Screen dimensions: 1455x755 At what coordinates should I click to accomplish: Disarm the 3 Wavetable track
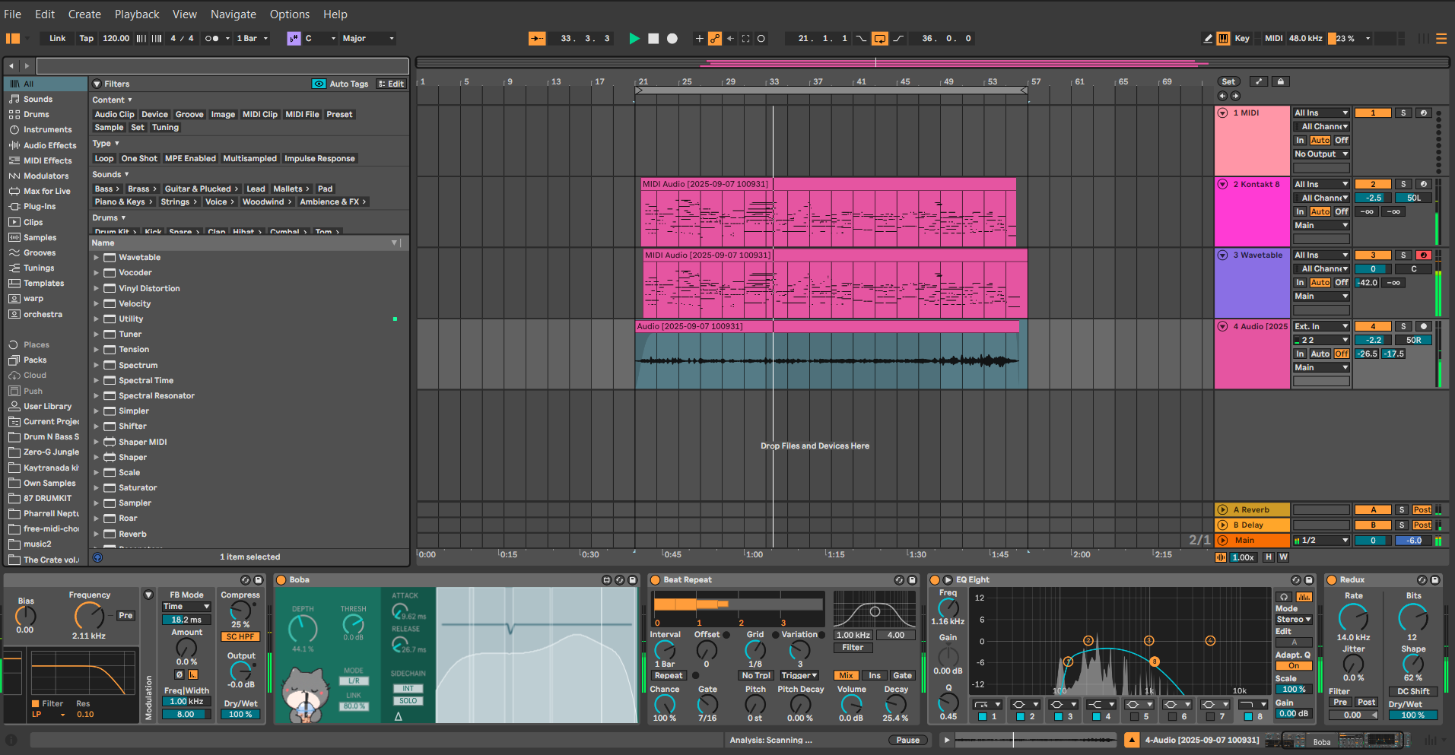click(x=1423, y=255)
